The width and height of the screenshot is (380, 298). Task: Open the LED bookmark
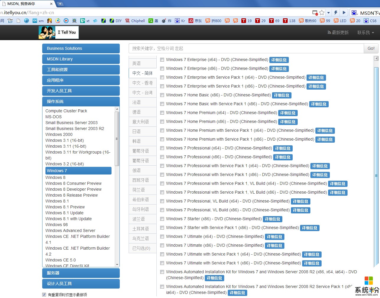point(340,21)
